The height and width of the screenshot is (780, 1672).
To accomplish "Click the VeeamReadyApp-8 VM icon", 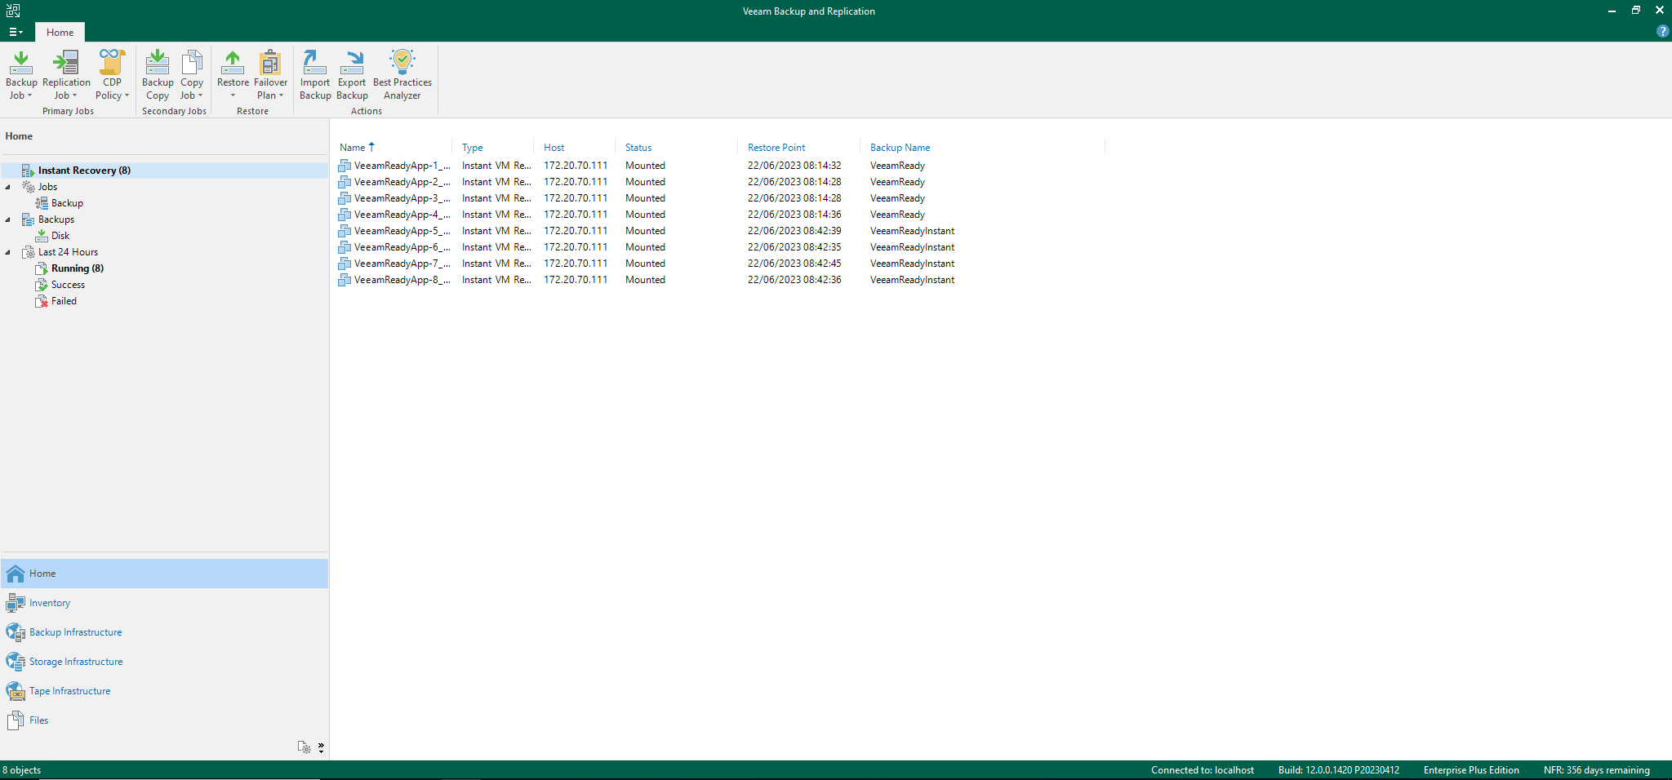I will tap(345, 280).
